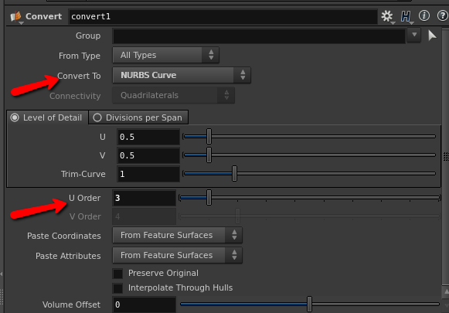The width and height of the screenshot is (449, 313).
Task: Open the Connectivity Quadrilaterals dropdown
Action: pyautogui.click(x=174, y=95)
